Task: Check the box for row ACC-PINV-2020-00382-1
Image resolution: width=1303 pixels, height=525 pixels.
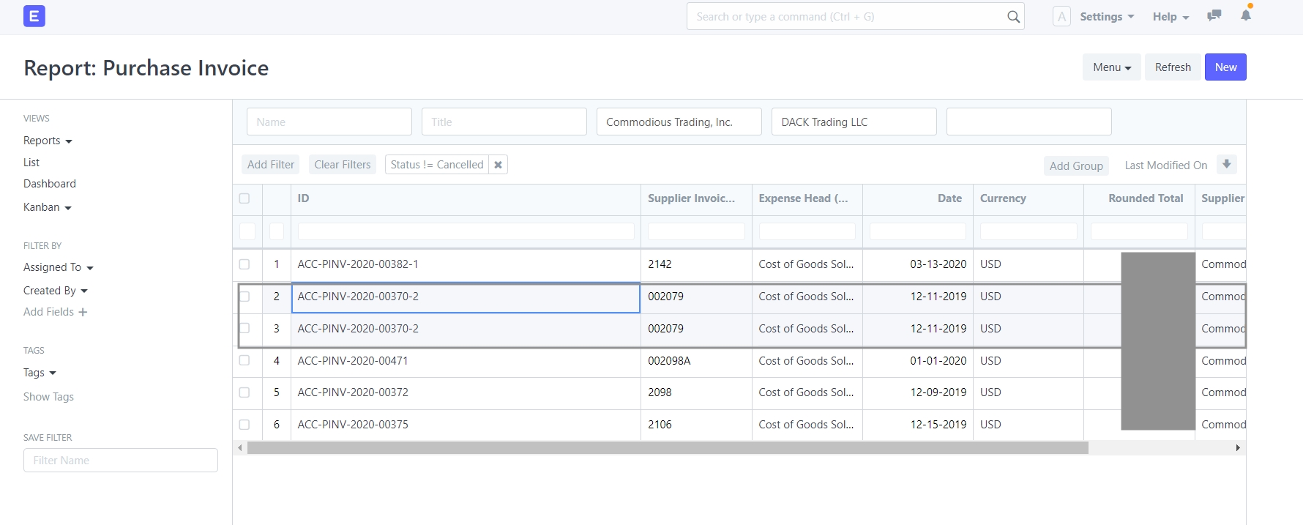Action: (244, 264)
